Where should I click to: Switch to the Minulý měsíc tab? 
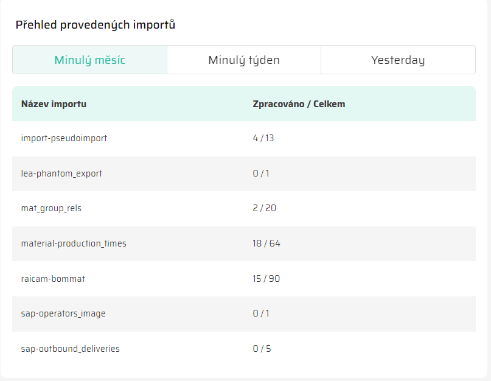pyautogui.click(x=89, y=60)
